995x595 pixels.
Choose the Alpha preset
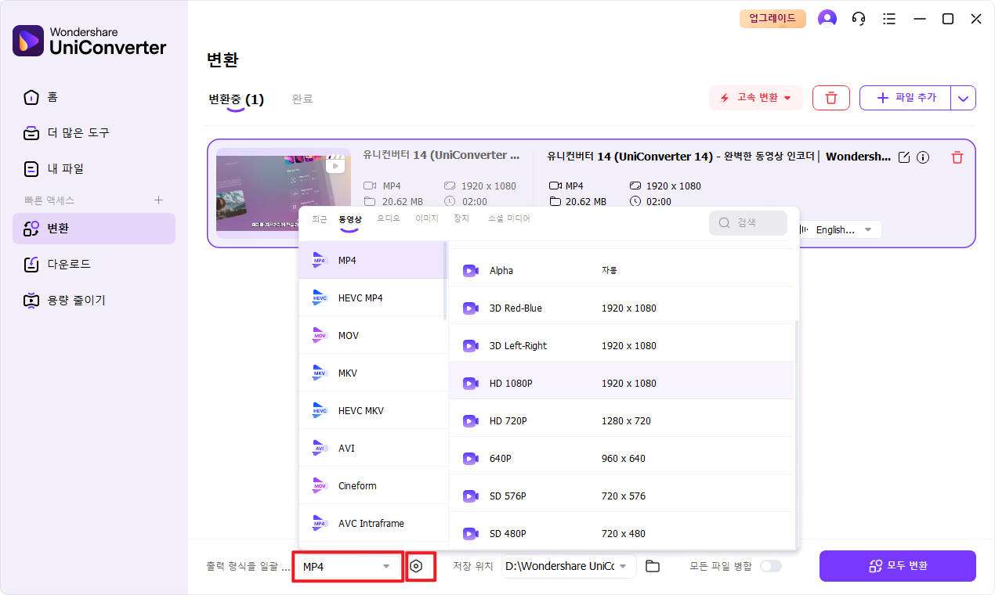click(x=621, y=271)
